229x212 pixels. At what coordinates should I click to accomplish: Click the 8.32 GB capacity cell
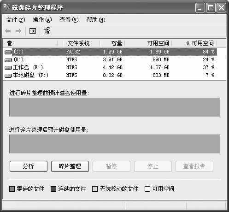point(112,75)
